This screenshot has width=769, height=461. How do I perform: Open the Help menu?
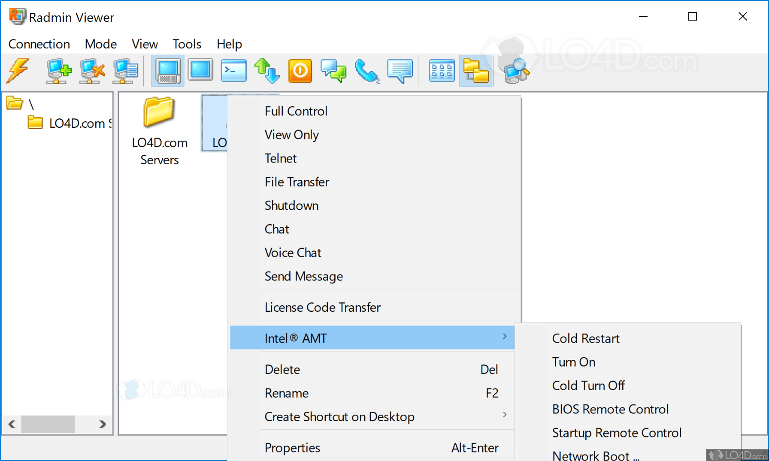pos(229,44)
